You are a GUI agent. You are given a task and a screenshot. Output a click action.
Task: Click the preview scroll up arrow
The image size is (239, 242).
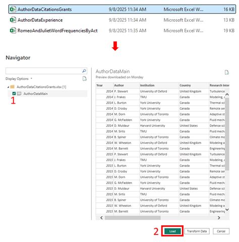pyautogui.click(x=227, y=95)
